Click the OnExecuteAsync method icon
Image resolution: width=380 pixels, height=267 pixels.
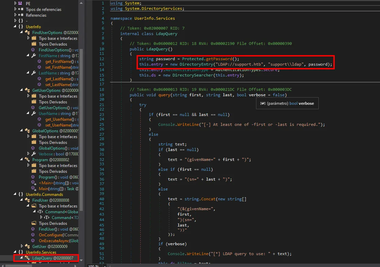coord(33,240)
